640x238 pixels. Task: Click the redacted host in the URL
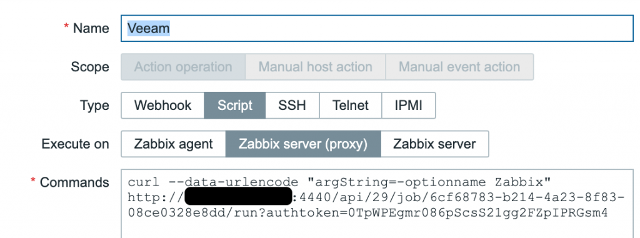pos(239,196)
